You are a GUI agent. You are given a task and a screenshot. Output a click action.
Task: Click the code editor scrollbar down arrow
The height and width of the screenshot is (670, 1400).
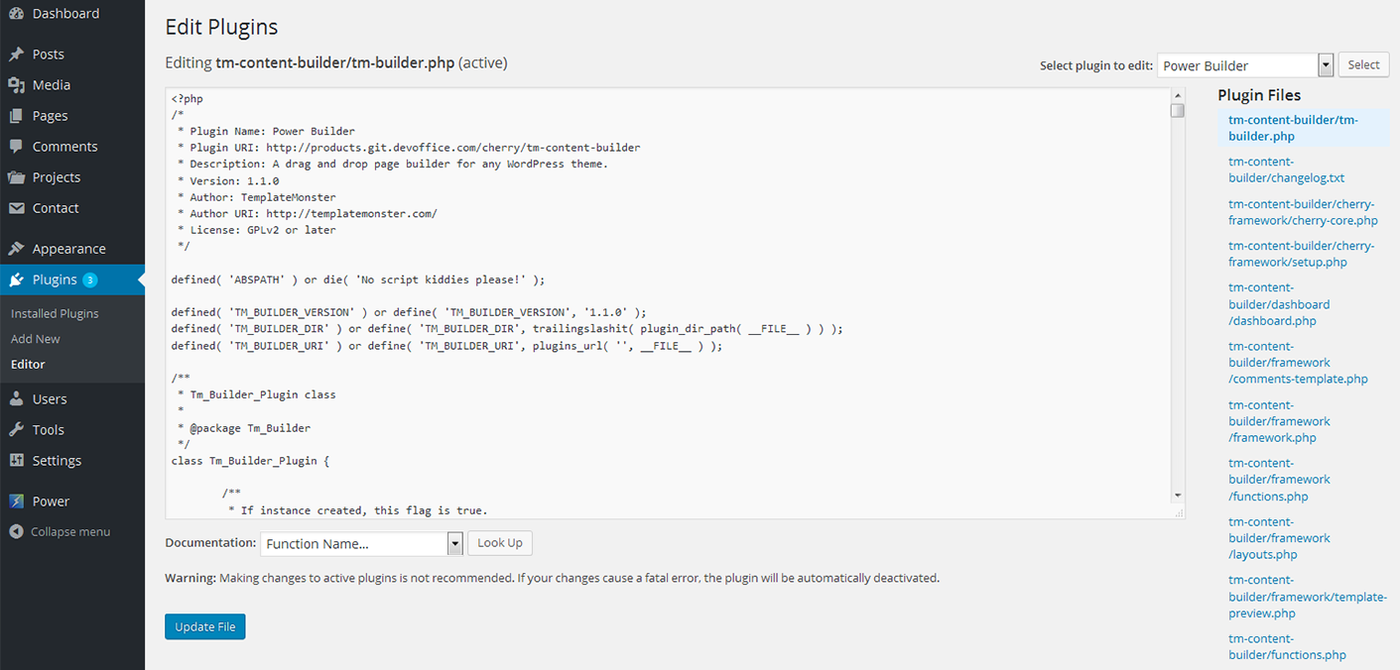1177,495
